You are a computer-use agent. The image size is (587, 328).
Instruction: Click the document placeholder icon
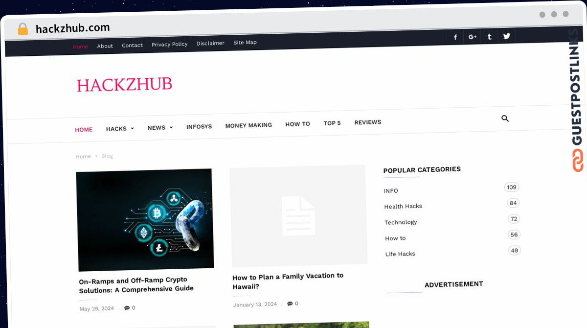pyautogui.click(x=298, y=215)
